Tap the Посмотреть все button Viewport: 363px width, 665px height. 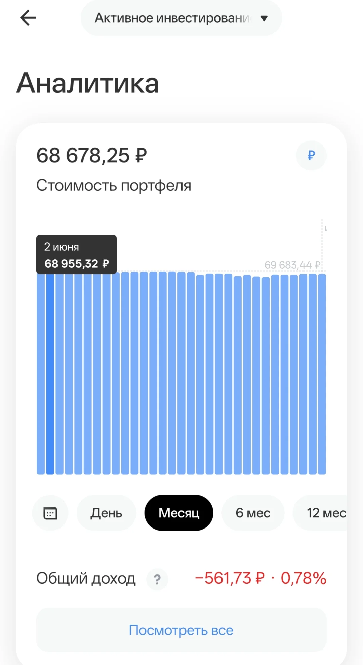pyautogui.click(x=181, y=630)
